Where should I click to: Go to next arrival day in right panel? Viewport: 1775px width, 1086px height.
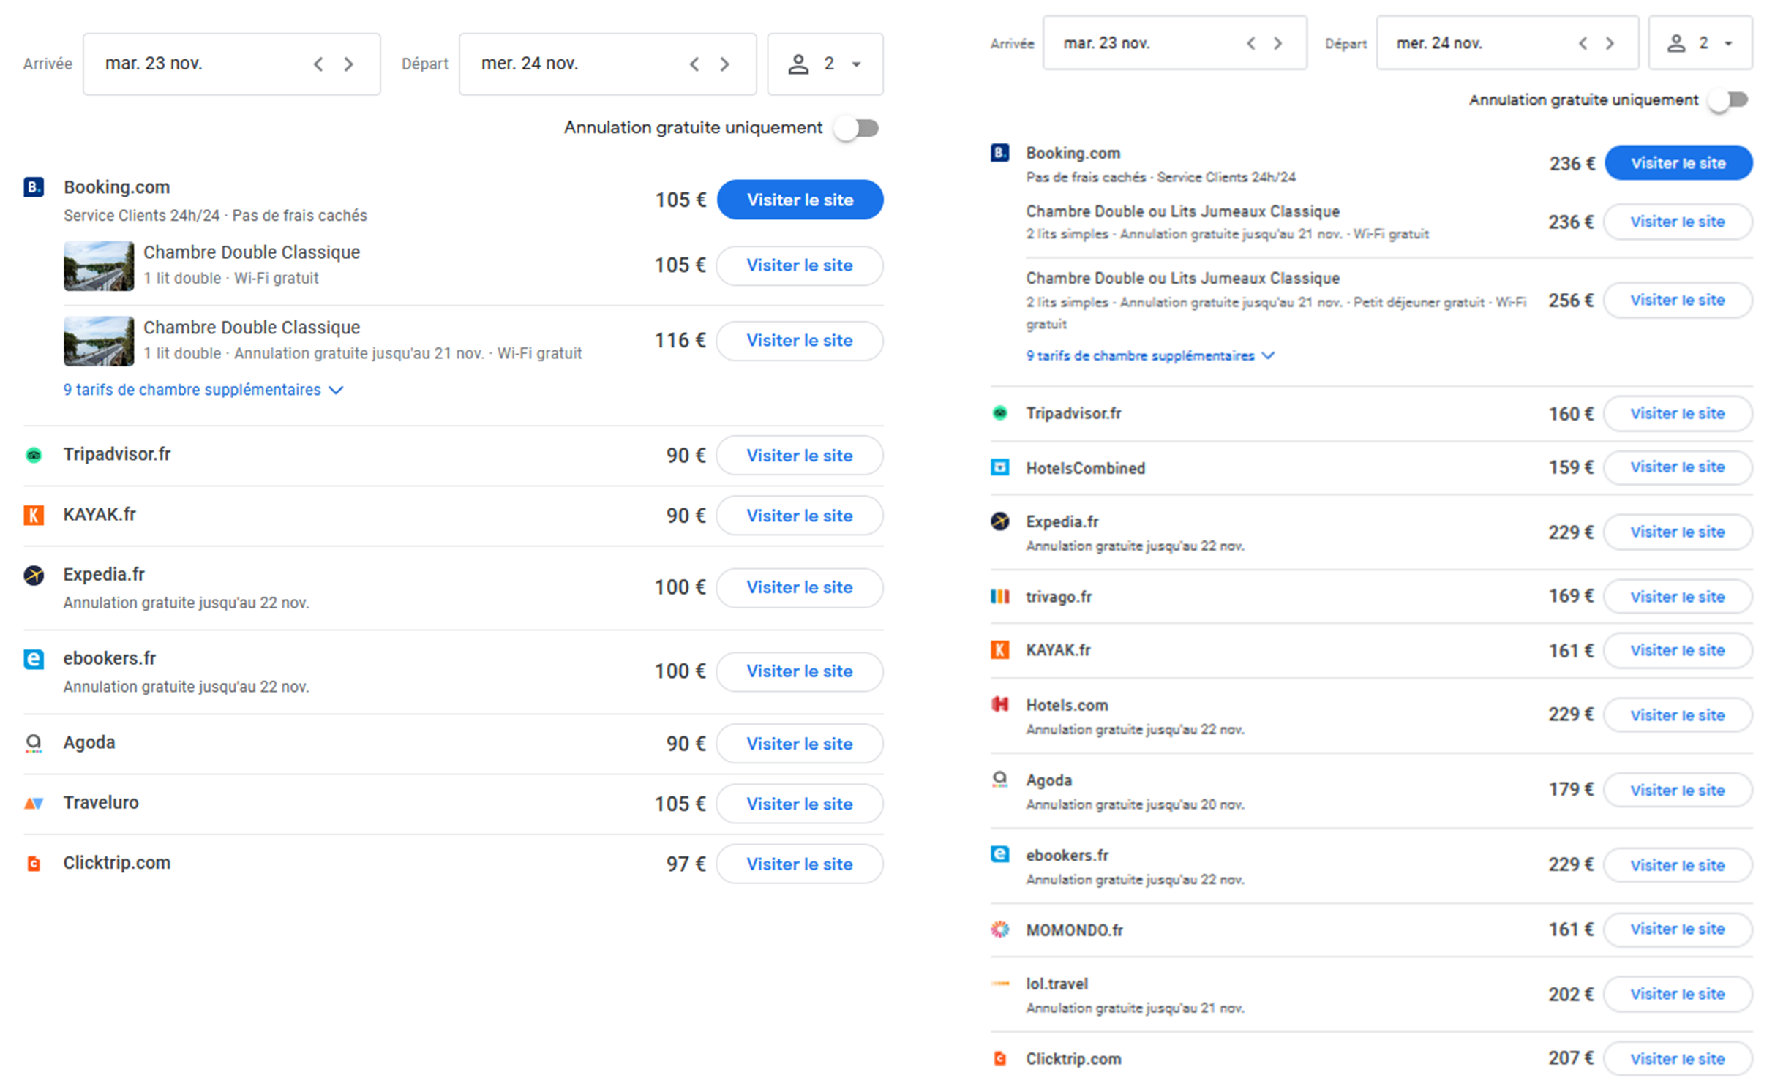pyautogui.click(x=1278, y=43)
